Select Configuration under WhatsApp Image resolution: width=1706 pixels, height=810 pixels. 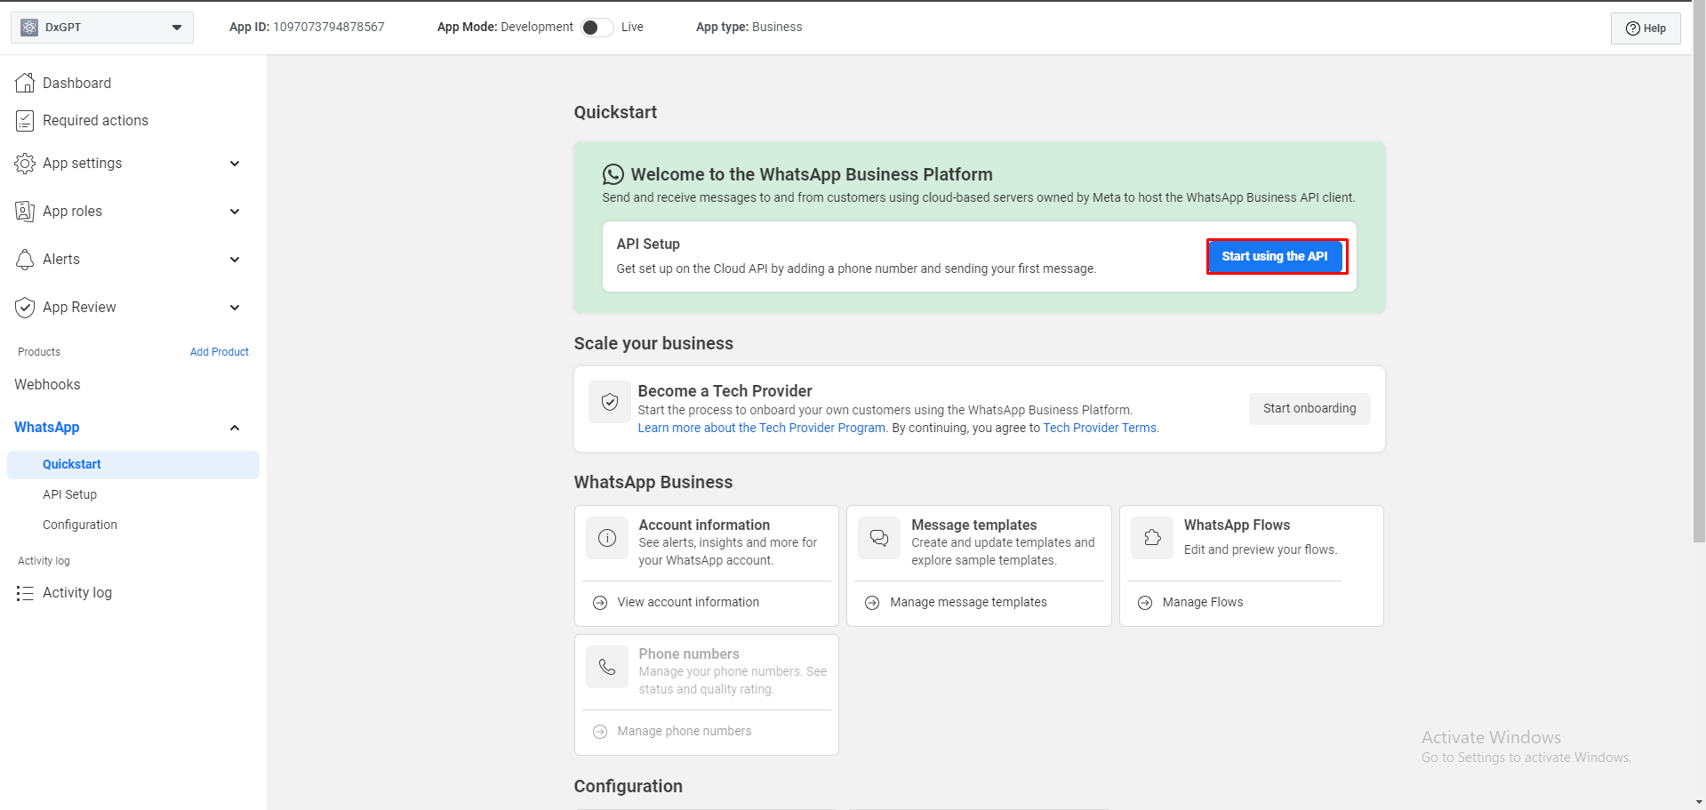click(x=80, y=525)
